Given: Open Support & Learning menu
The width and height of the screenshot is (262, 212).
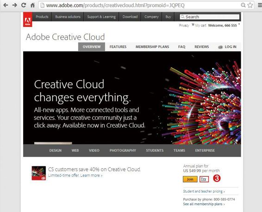Looking at the screenshot, I should (101, 17).
